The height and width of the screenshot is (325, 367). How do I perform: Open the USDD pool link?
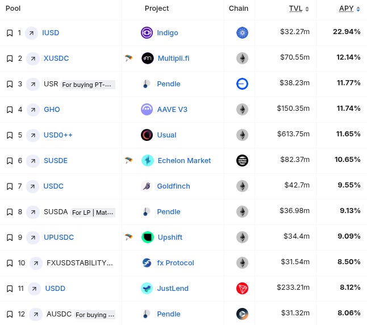click(x=55, y=289)
